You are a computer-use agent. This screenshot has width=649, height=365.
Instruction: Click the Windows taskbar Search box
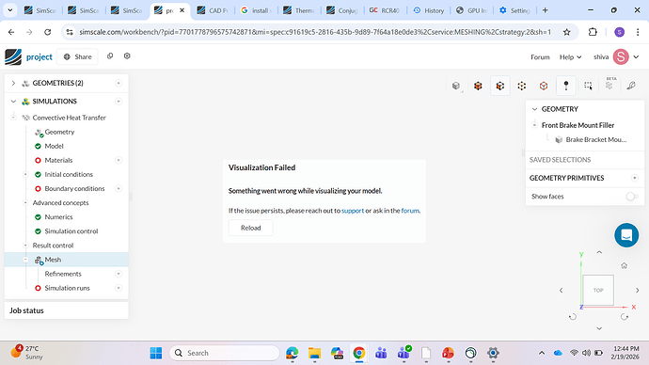pos(225,353)
